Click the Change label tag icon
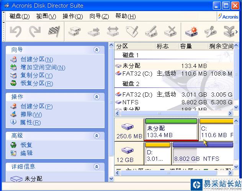This screenshot has width=242, height=191. 132,32
